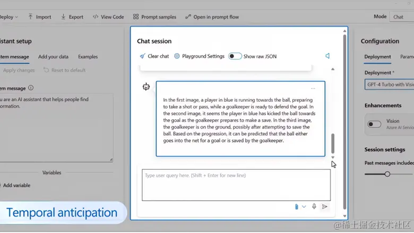Click the Clear chat broom icon
This screenshot has width=414, height=233.
click(x=142, y=56)
